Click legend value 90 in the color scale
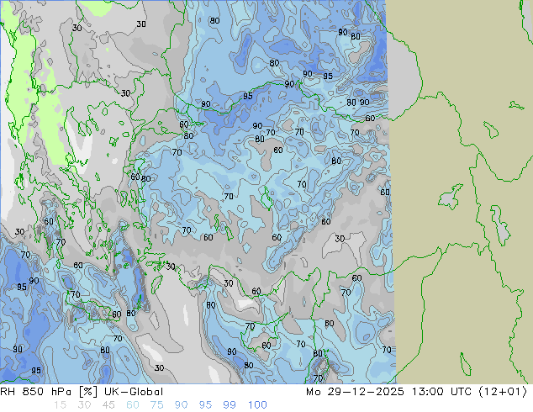Viewport: 533px width, 412px height. click(x=181, y=405)
